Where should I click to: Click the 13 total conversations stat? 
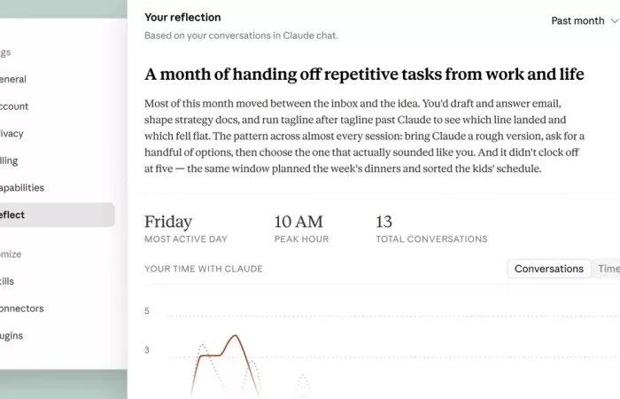click(431, 229)
